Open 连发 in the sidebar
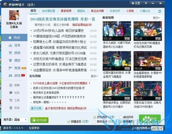 14,45
